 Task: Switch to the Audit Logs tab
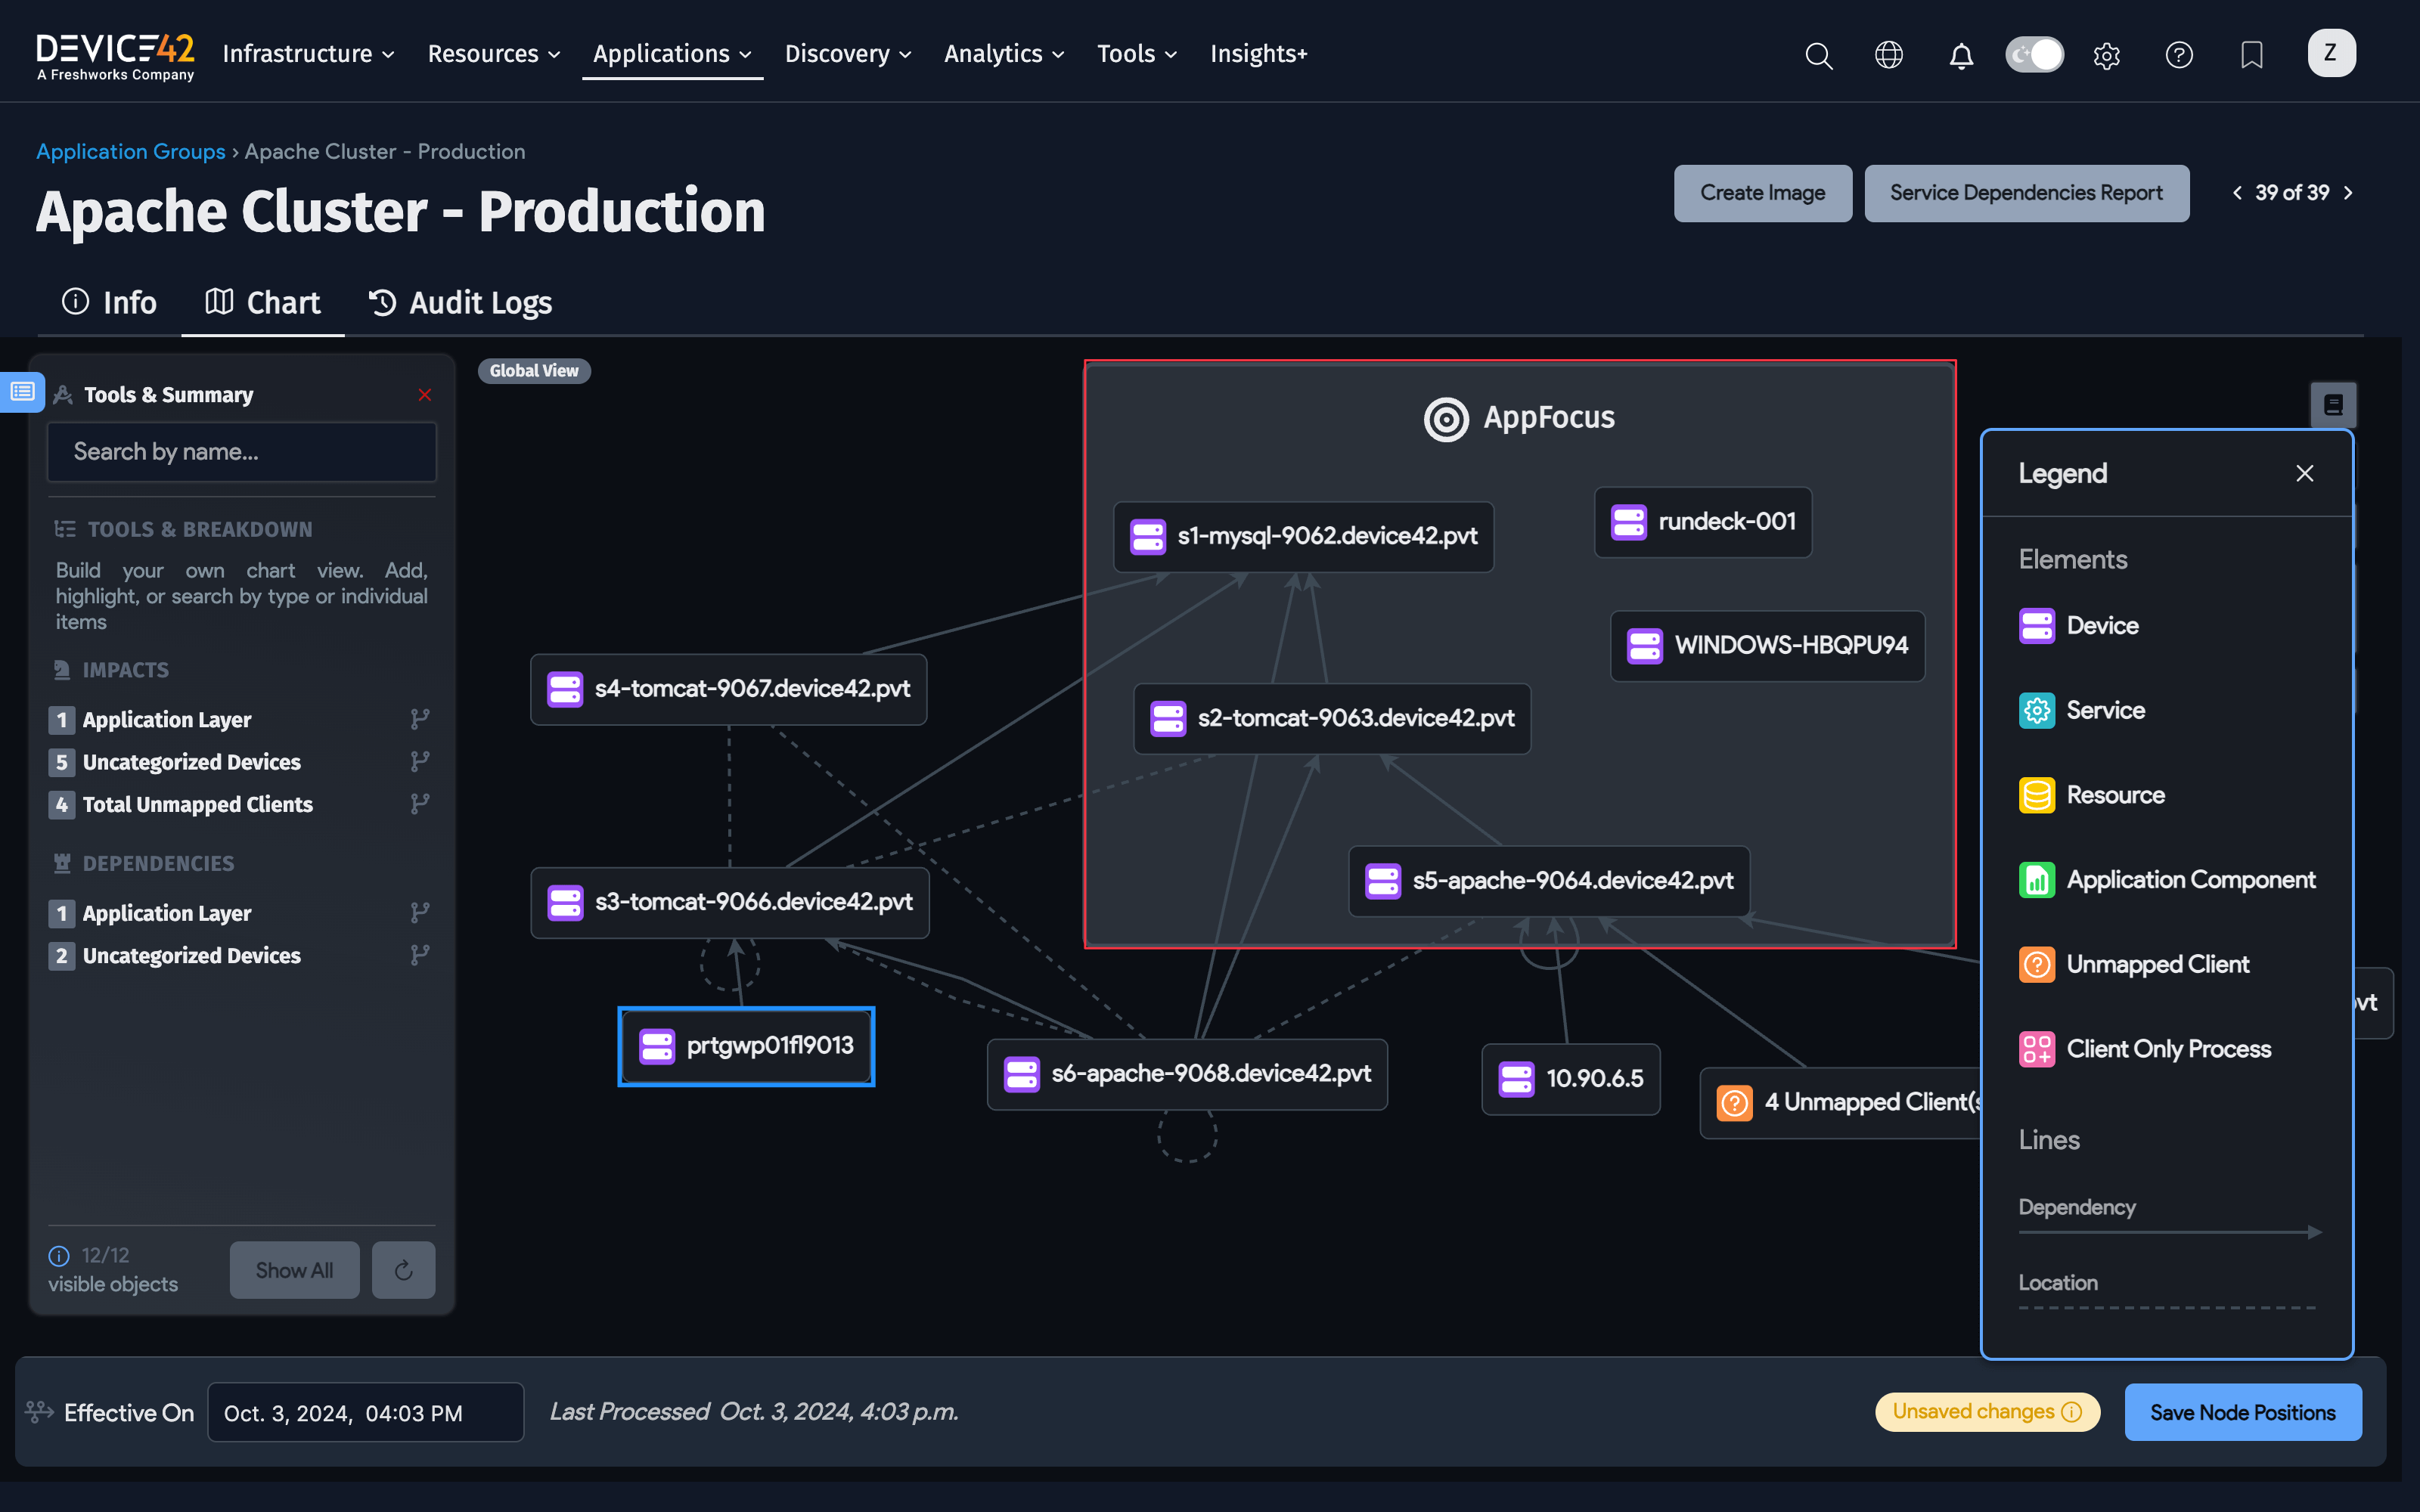point(461,302)
